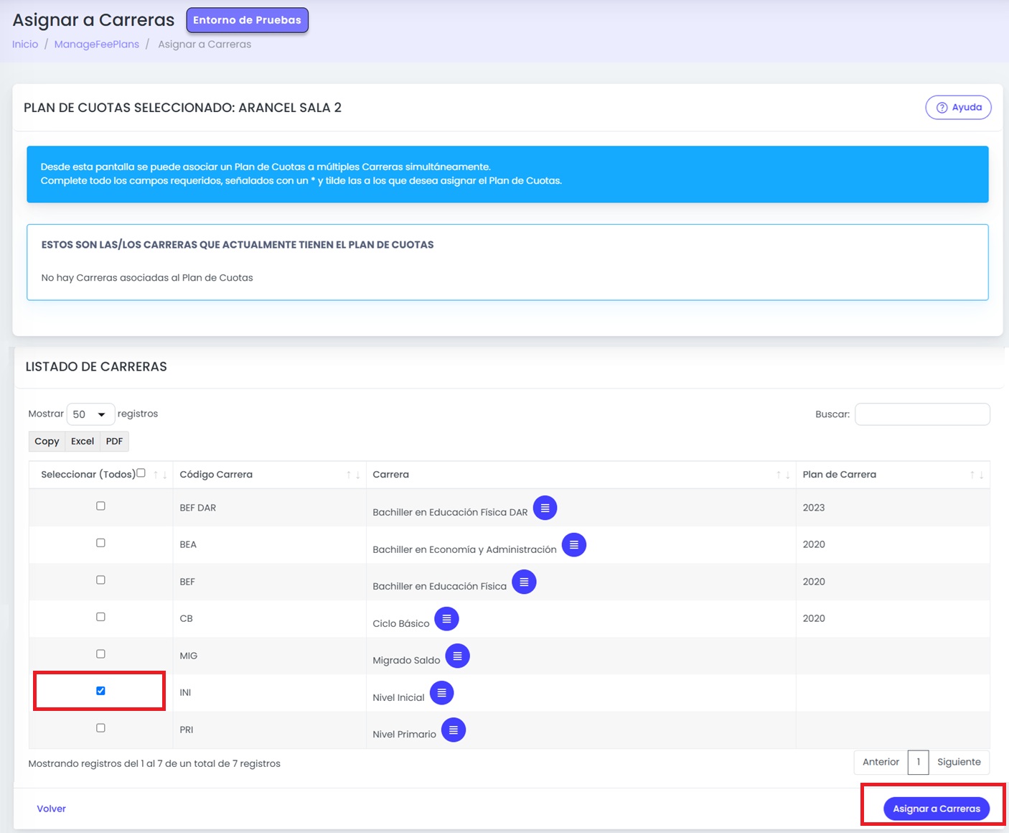
Task: Navigate to Inicio breadcrumb
Action: [25, 45]
